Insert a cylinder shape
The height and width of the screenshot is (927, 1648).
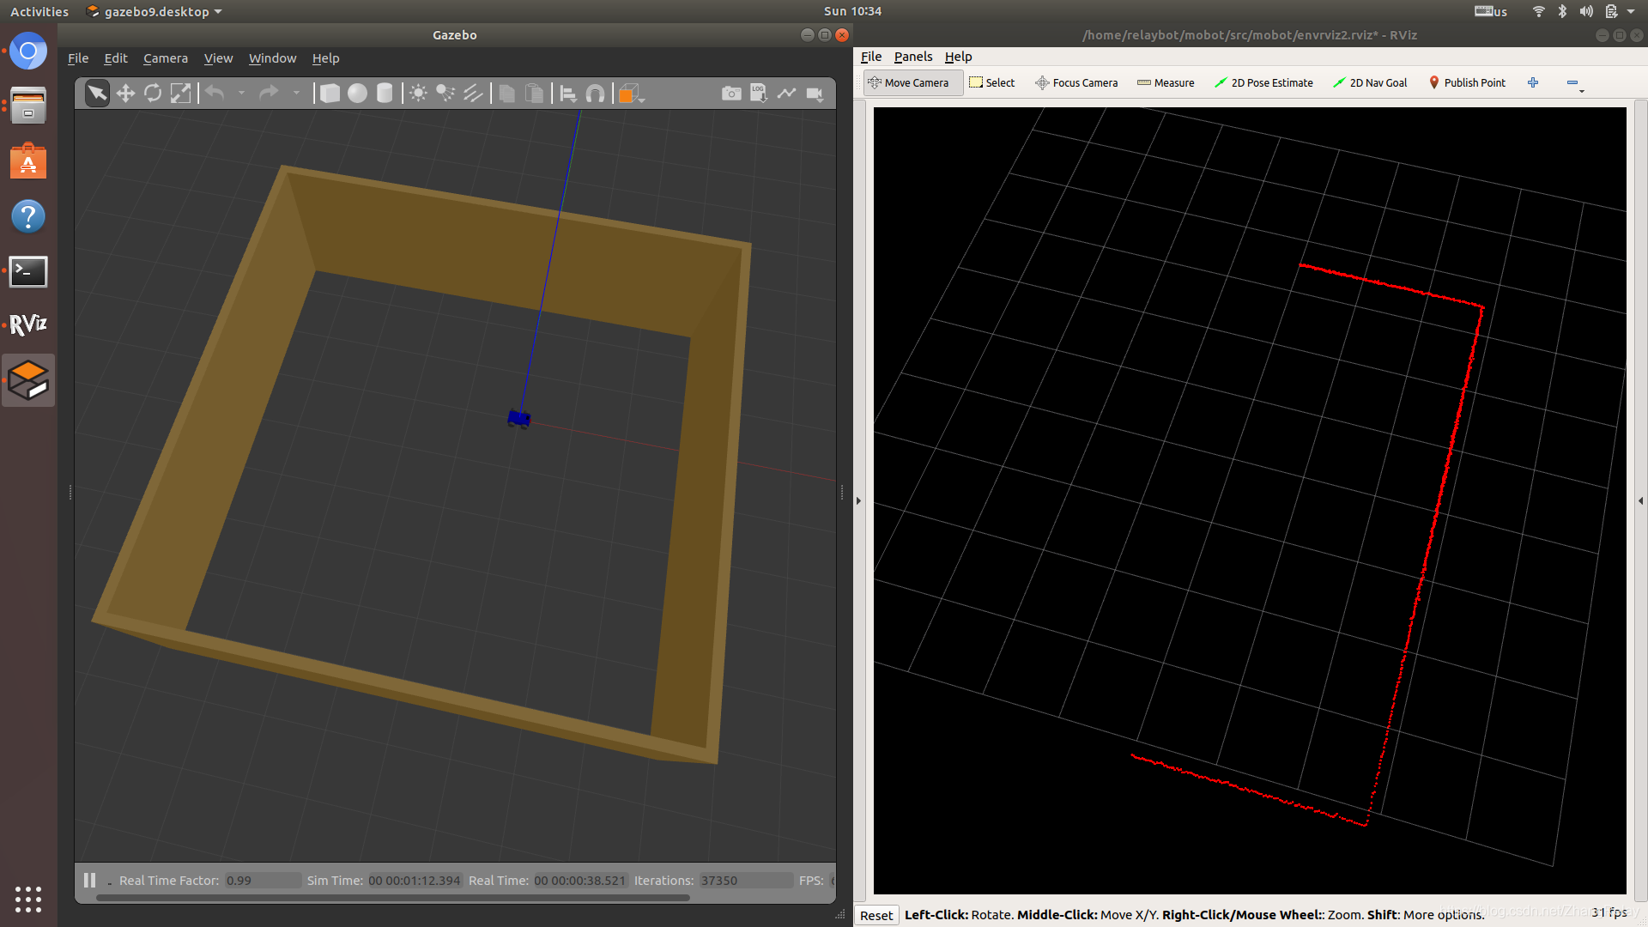coord(385,94)
